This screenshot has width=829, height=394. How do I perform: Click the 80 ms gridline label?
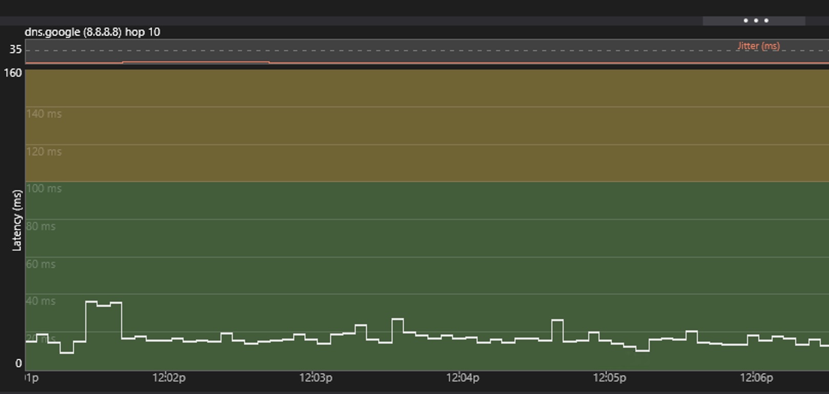coord(41,227)
